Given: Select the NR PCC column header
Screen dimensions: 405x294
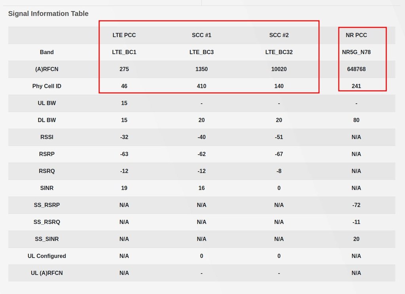Looking at the screenshot, I should click(356, 35).
